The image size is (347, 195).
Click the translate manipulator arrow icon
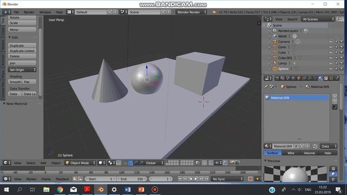pyautogui.click(x=131, y=163)
